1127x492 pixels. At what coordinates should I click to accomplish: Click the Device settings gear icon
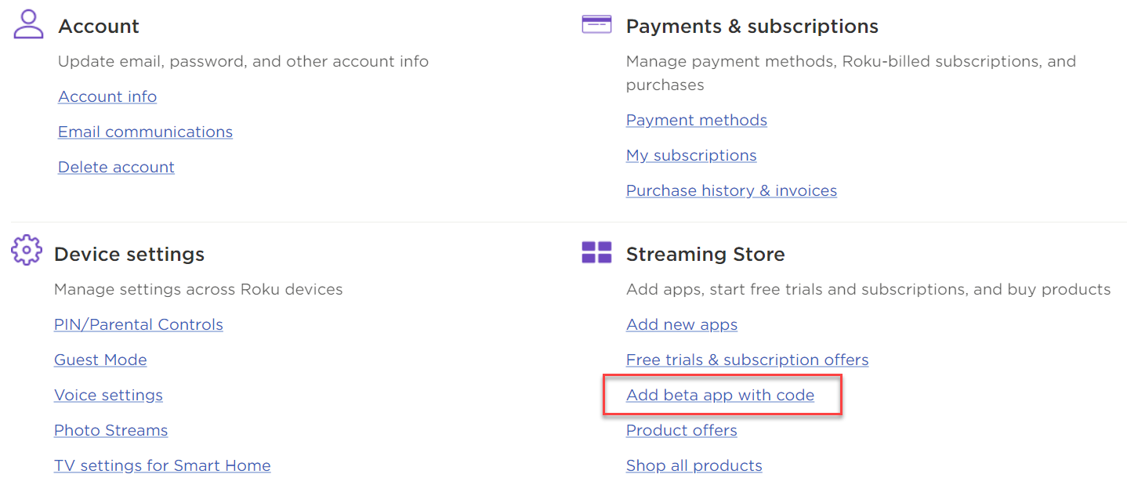(x=27, y=250)
